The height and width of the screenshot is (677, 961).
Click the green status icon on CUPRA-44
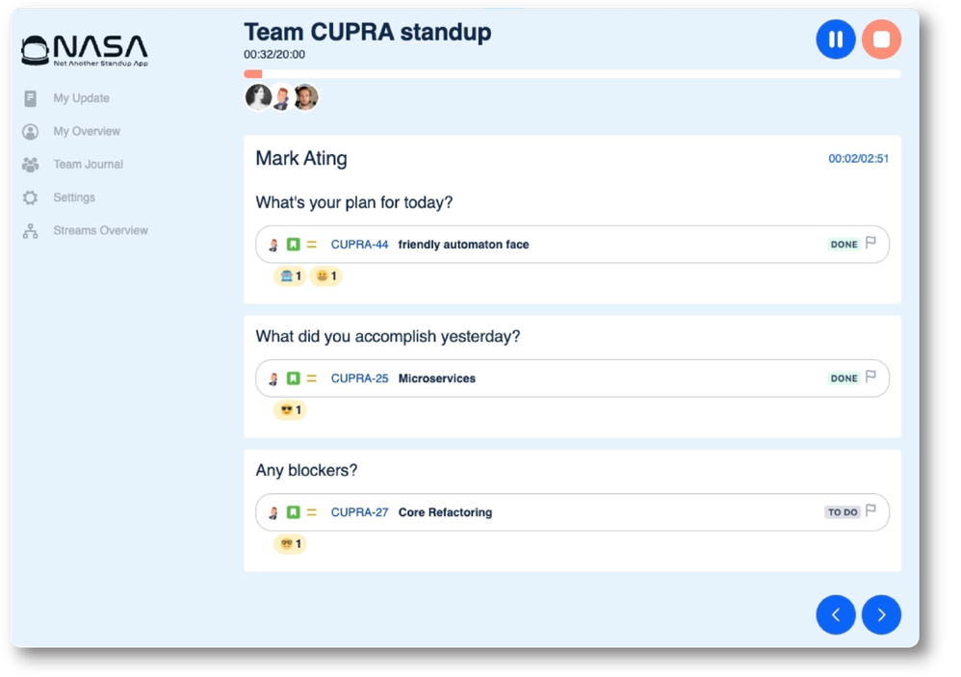[293, 245]
